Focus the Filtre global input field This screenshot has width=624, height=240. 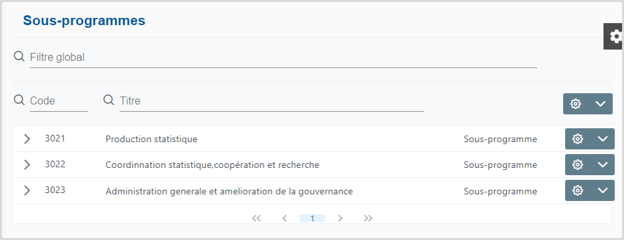pos(284,58)
